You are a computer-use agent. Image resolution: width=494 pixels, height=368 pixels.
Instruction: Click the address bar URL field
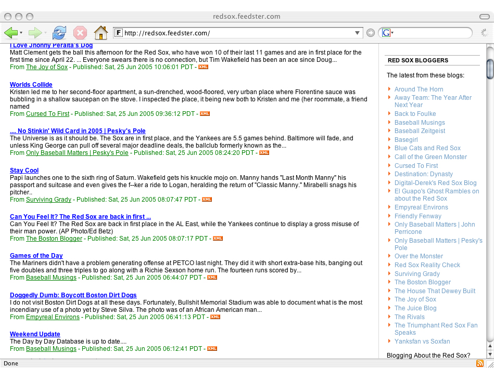click(x=237, y=33)
